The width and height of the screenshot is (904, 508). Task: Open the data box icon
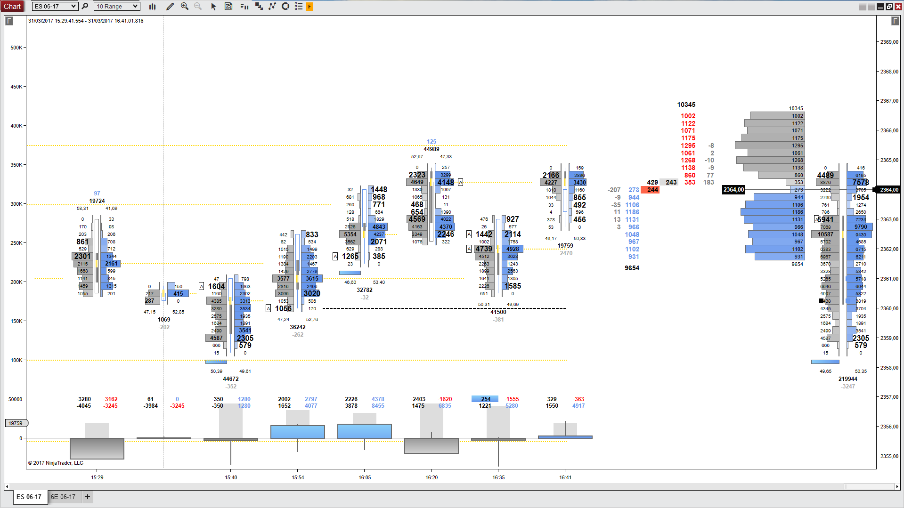(228, 6)
